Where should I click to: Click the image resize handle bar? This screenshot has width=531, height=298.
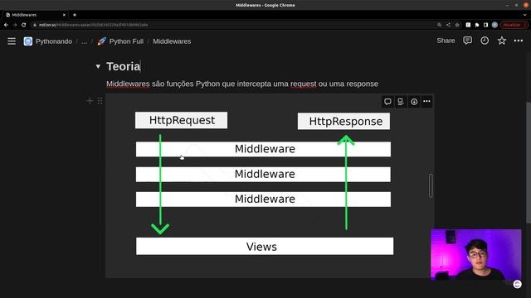[431, 185]
